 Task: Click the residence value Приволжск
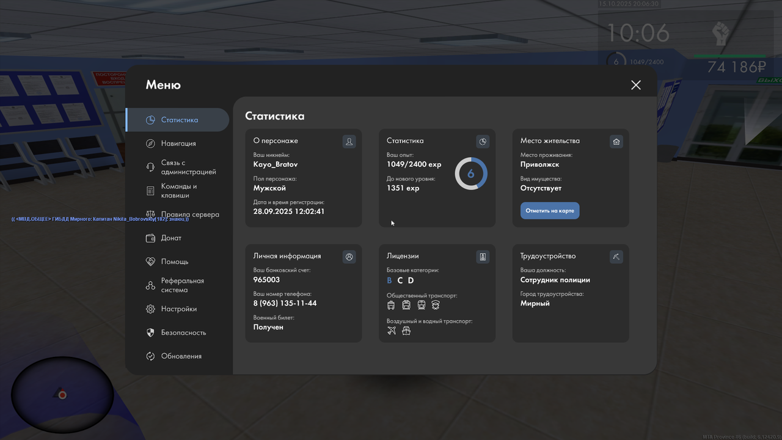click(x=540, y=164)
